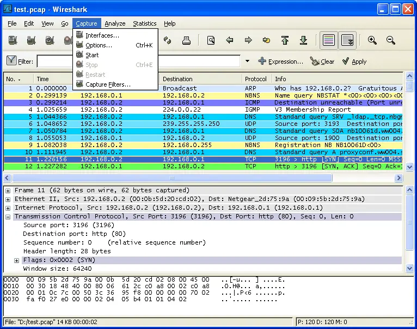Toggle packet list colorize button

coord(328,40)
